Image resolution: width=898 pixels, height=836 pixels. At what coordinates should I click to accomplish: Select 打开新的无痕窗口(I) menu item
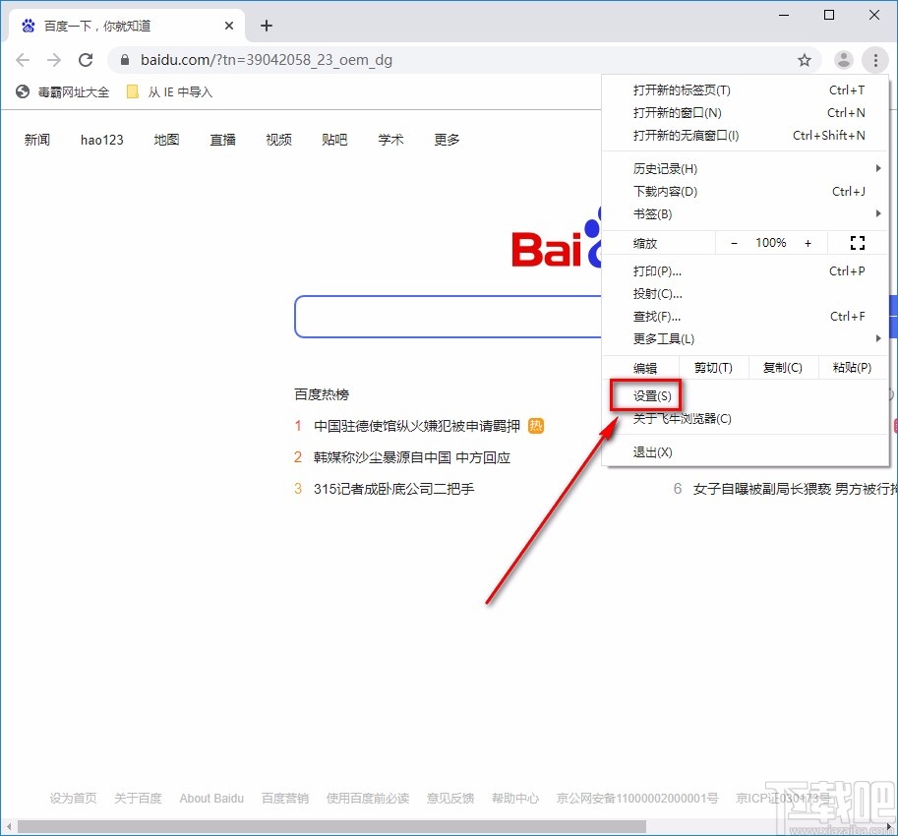(745, 135)
